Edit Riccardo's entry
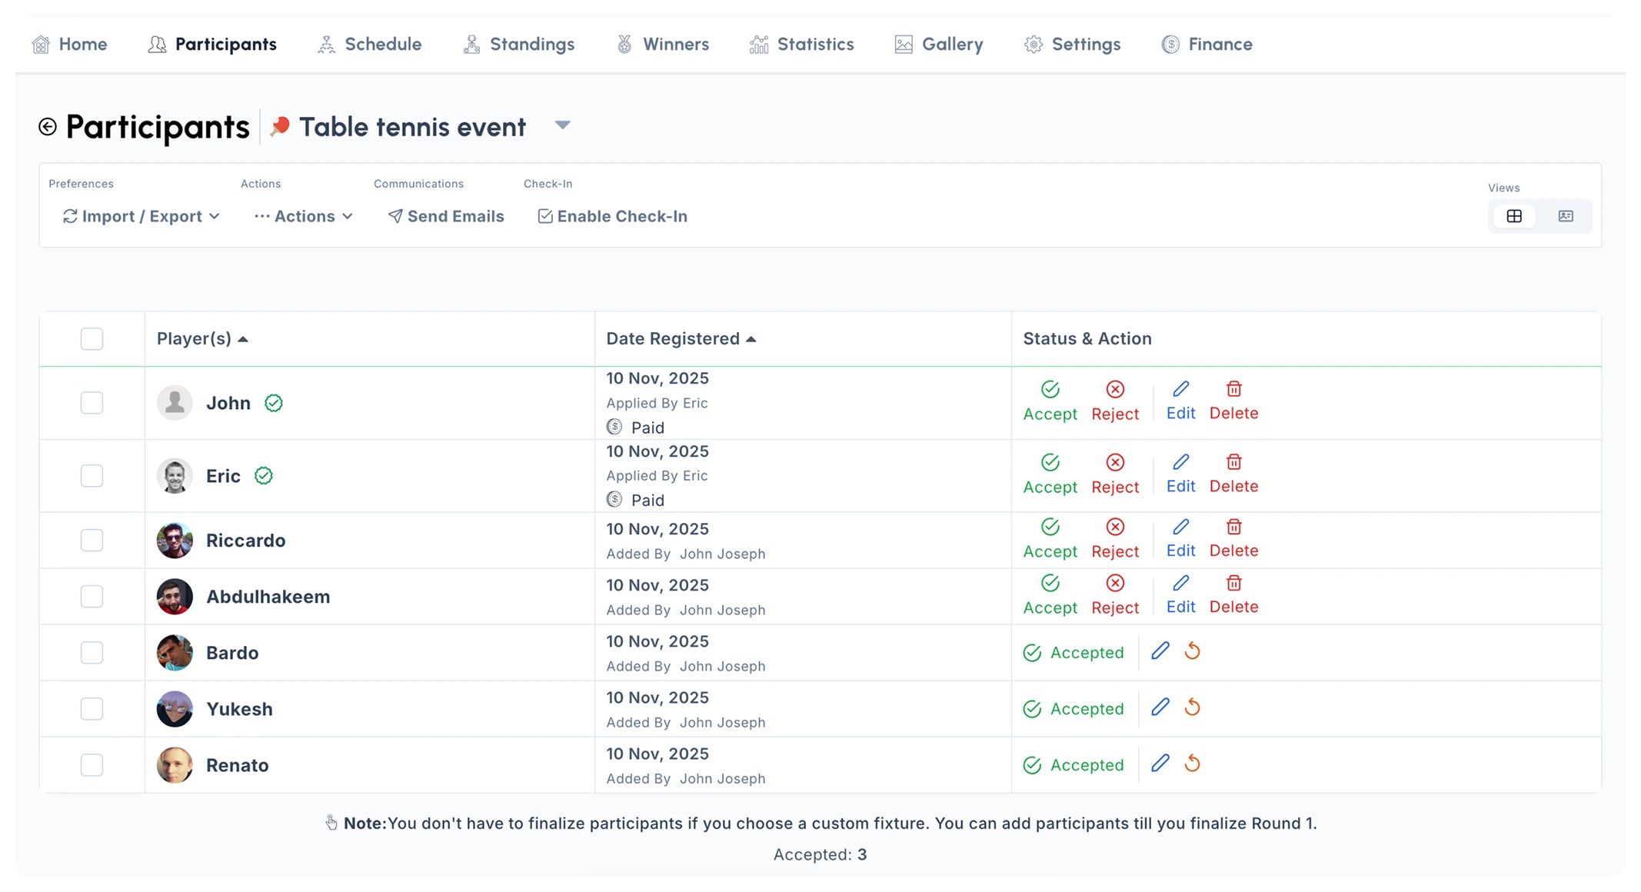This screenshot has width=1641, height=892. 1180,538
